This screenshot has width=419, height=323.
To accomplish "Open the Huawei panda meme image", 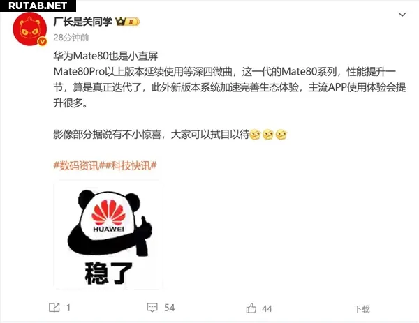I will coord(108,234).
